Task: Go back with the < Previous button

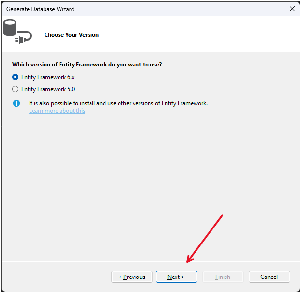Action: point(132,277)
